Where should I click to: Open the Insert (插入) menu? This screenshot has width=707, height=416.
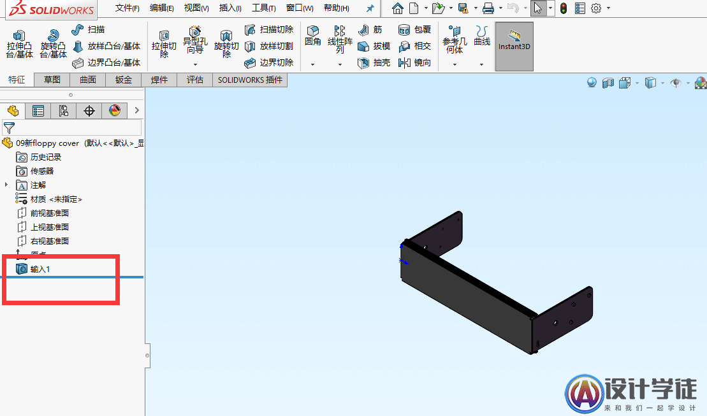pyautogui.click(x=230, y=8)
